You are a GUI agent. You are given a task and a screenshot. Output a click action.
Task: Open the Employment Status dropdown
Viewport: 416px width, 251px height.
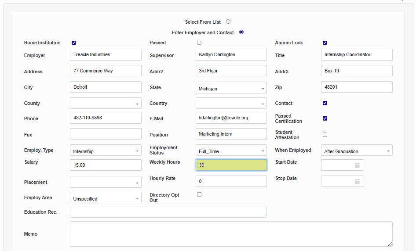[x=231, y=151]
